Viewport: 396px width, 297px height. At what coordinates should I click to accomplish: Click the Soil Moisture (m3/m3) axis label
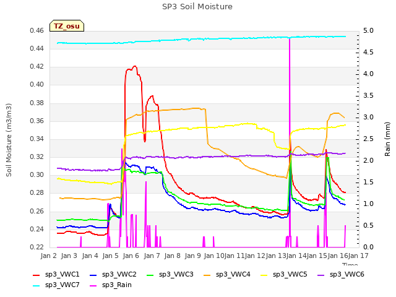9,140
